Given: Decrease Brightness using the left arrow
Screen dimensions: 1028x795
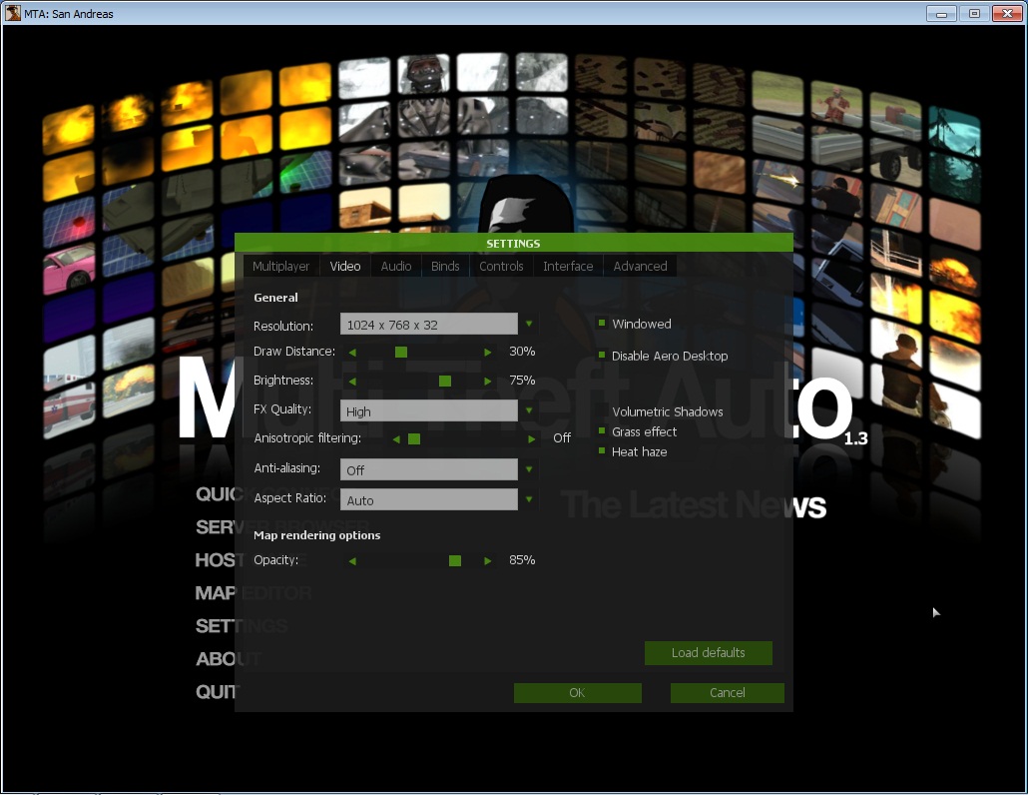Looking at the screenshot, I should (351, 381).
